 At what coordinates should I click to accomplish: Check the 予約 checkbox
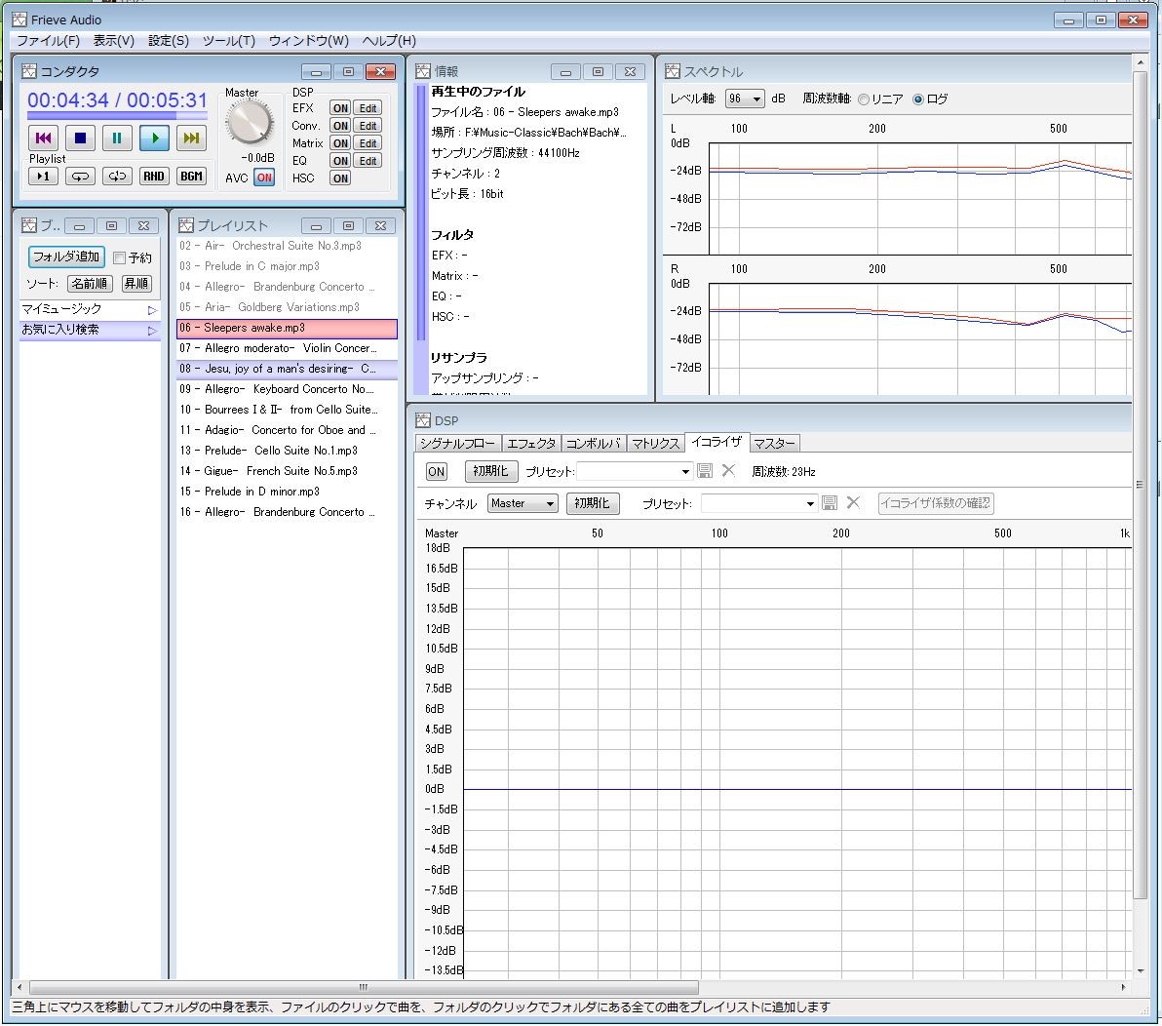[119, 258]
